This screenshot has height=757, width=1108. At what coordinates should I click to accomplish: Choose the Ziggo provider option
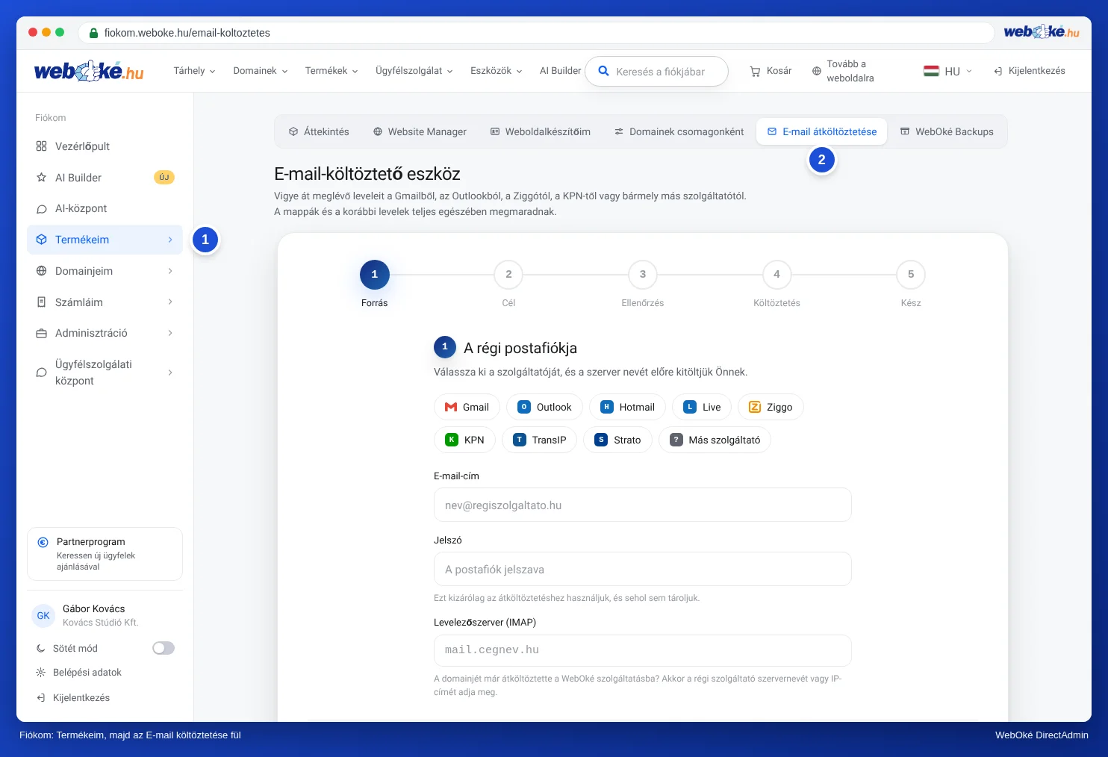(771, 407)
